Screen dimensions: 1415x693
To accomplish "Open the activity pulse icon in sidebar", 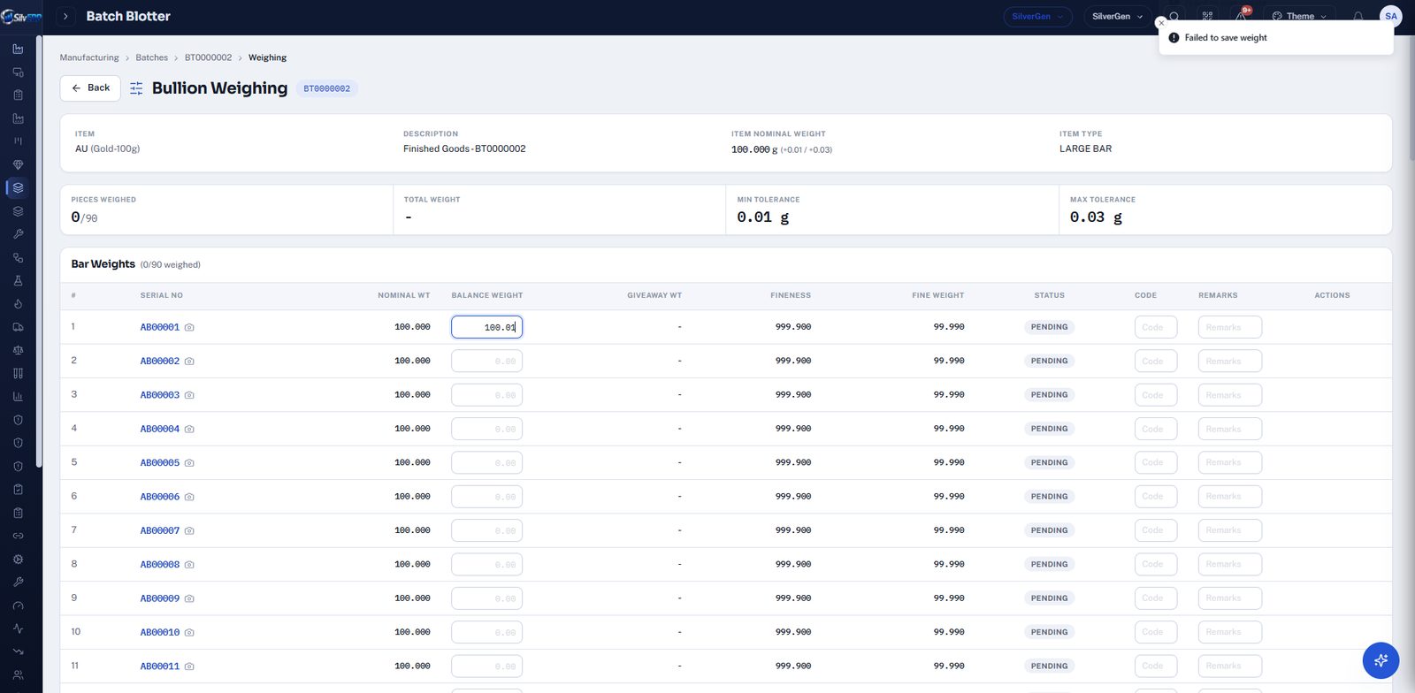I will click(18, 628).
